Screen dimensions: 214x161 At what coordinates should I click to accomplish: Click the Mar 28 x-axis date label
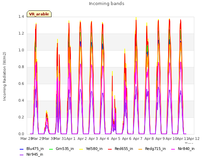pyautogui.click(x=26, y=139)
